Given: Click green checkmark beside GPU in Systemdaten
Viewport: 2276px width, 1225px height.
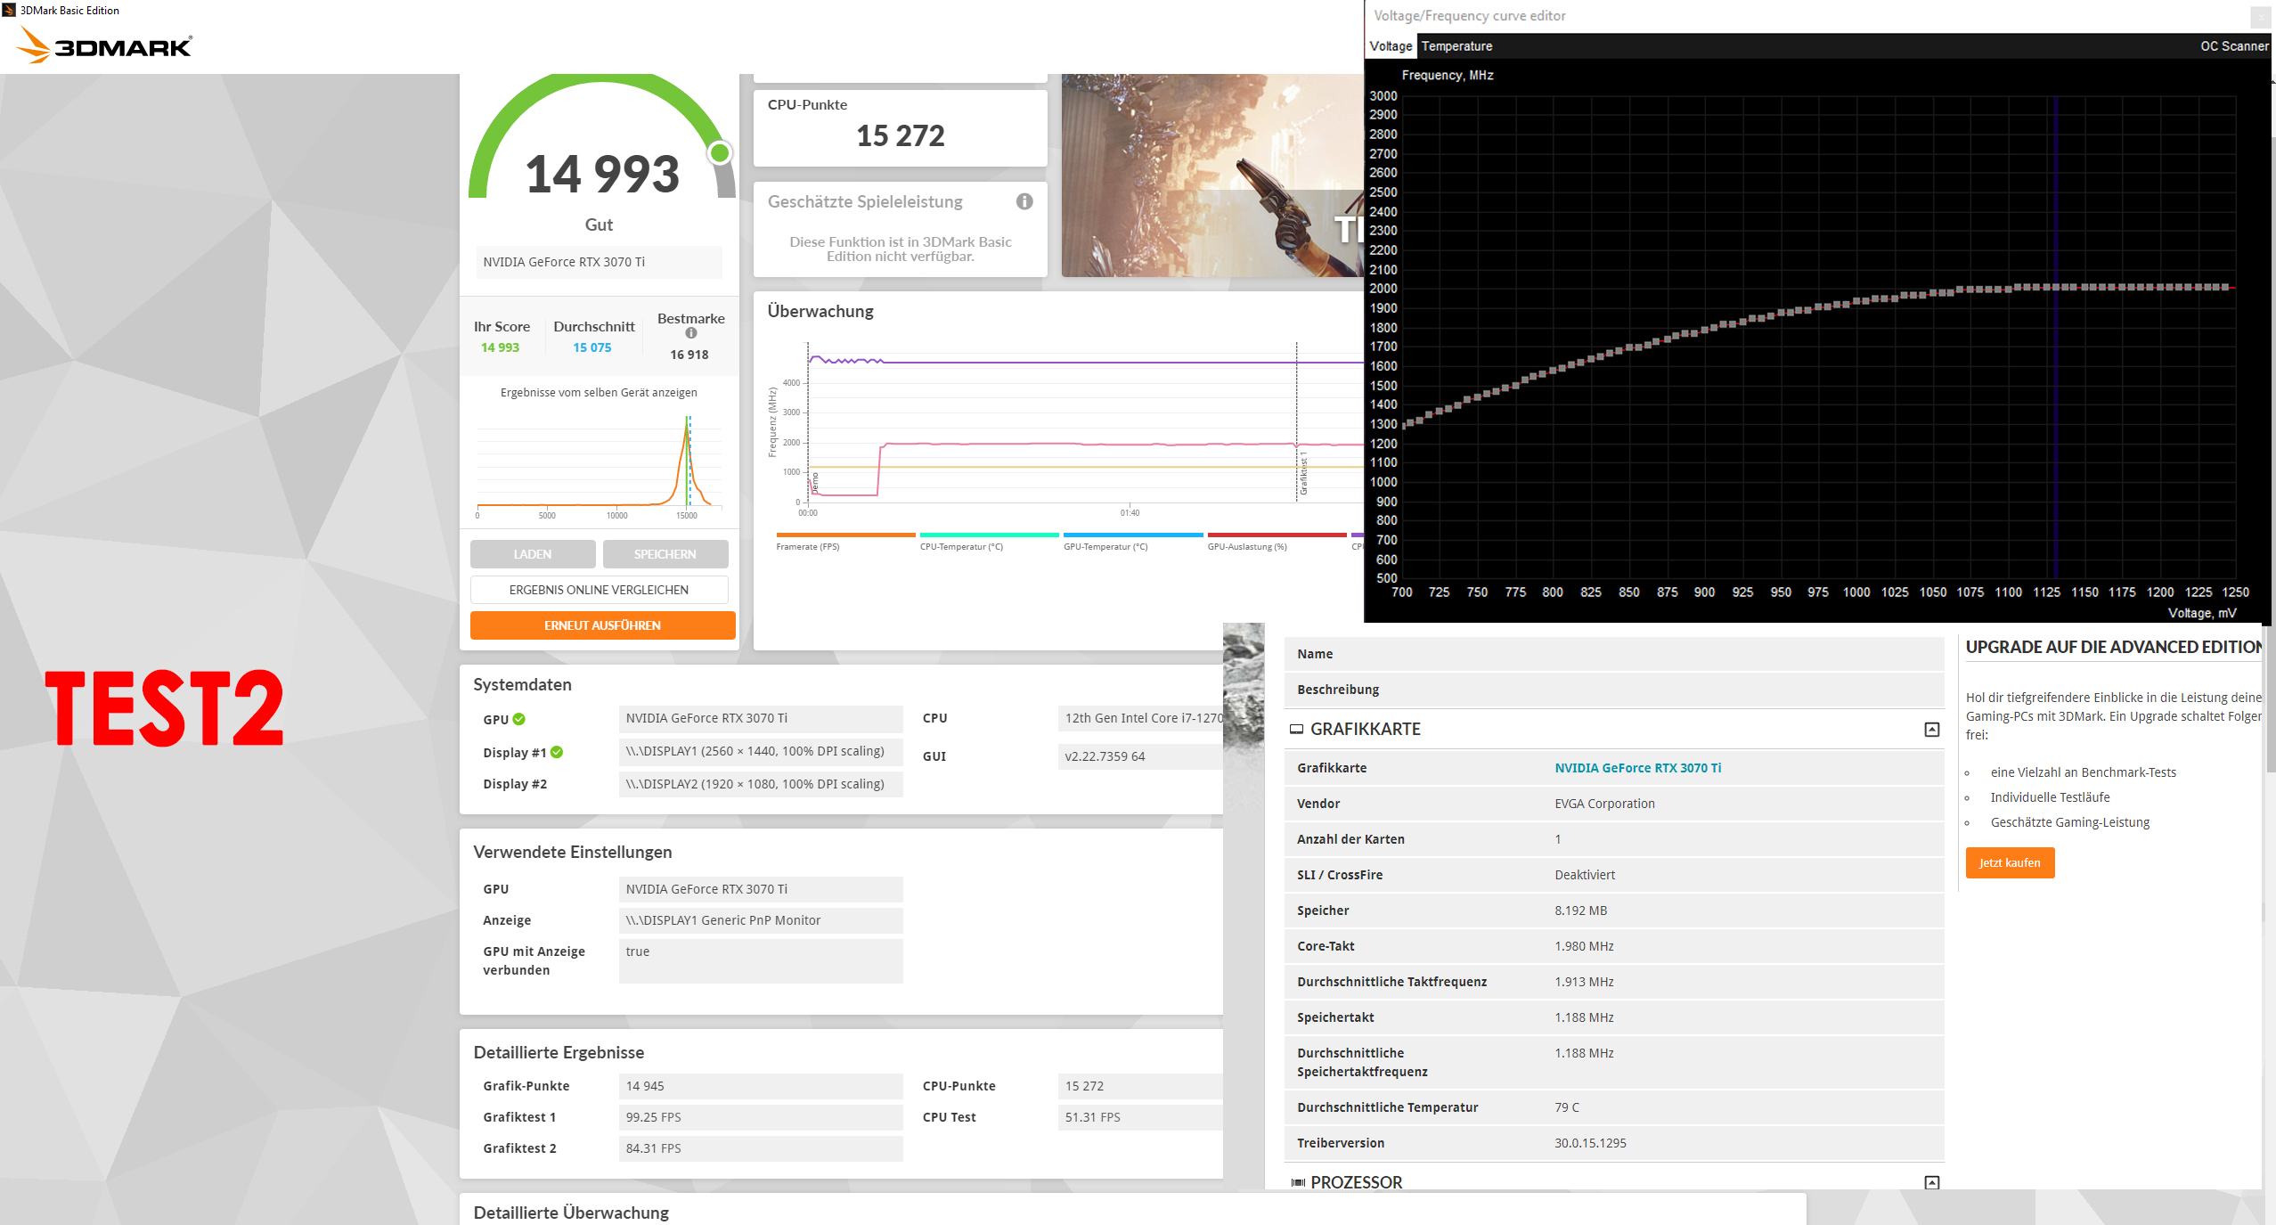Looking at the screenshot, I should (519, 719).
